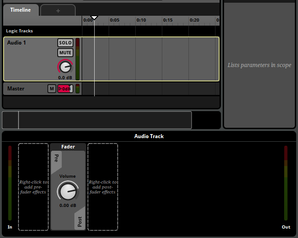This screenshot has width=298, height=238.
Task: Add a new tab with plus button
Action: point(58,11)
